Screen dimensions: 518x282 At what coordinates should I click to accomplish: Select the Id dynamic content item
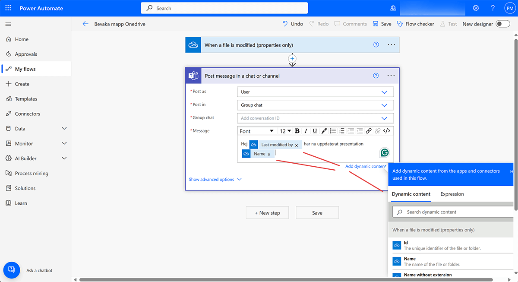point(451,245)
